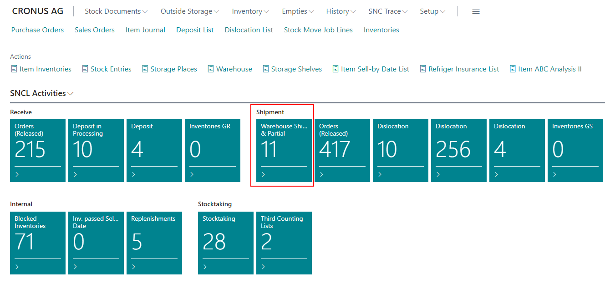The width and height of the screenshot is (605, 284).
Task: Expand the Outside Storage dropdown
Action: click(x=189, y=11)
